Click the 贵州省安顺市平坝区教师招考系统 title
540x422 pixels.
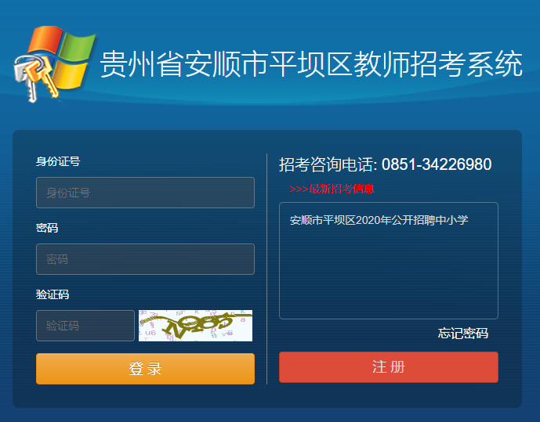coord(311,64)
